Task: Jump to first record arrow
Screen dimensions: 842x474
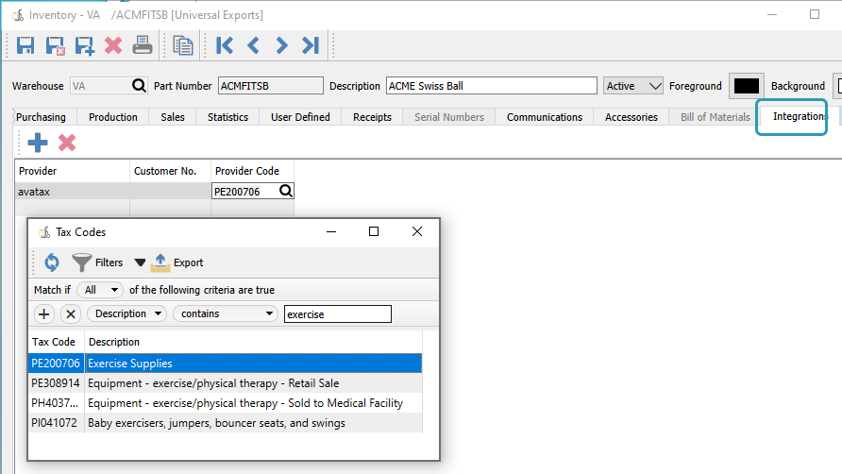Action: (x=225, y=45)
